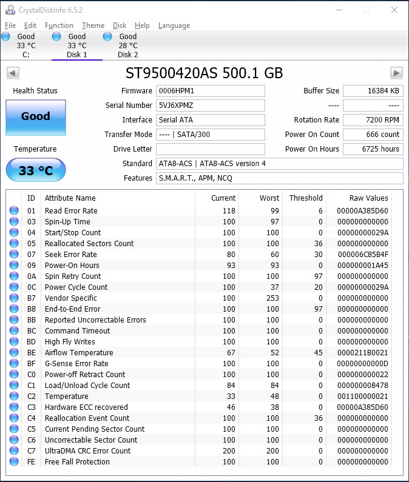Click status orb for Airflow Temperature
Viewport: 409px width, 482px height.
14,352
